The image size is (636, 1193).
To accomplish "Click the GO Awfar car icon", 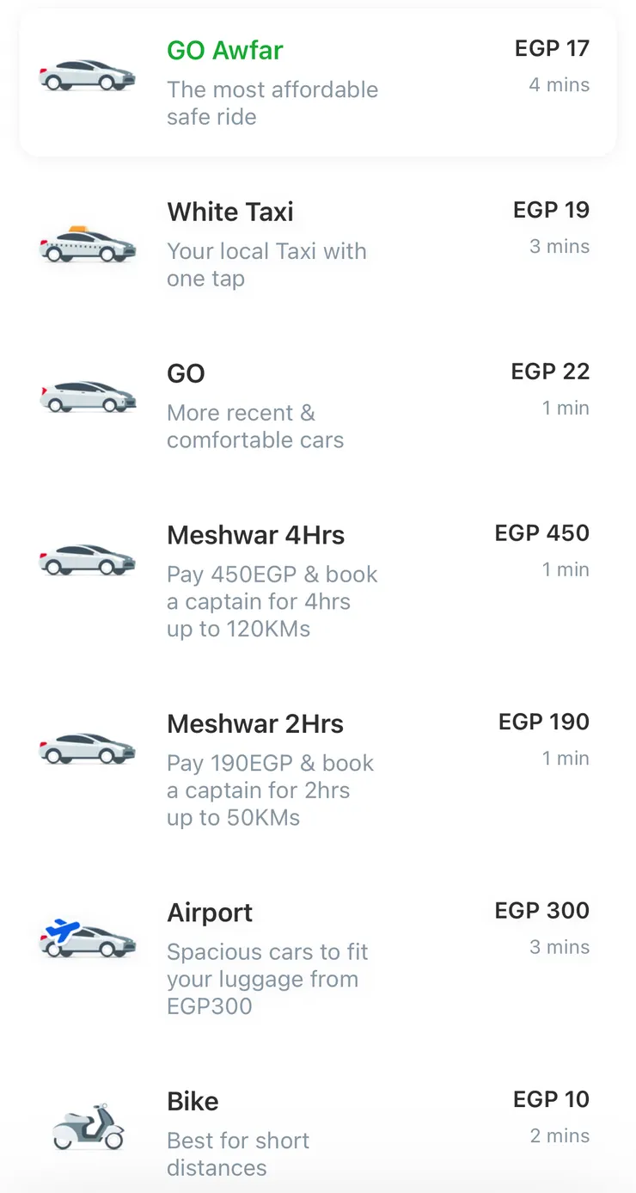I will (88, 76).
